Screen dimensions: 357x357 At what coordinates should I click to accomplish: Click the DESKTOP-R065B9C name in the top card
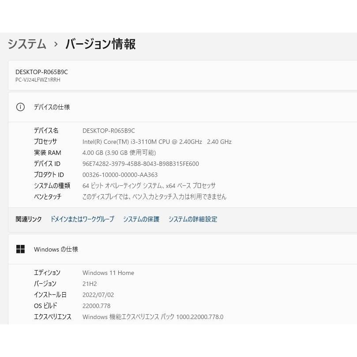point(41,72)
